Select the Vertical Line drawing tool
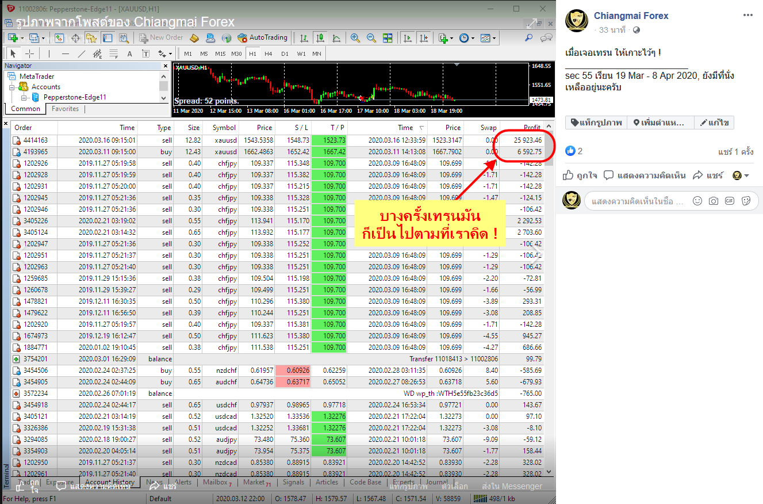 (x=49, y=54)
